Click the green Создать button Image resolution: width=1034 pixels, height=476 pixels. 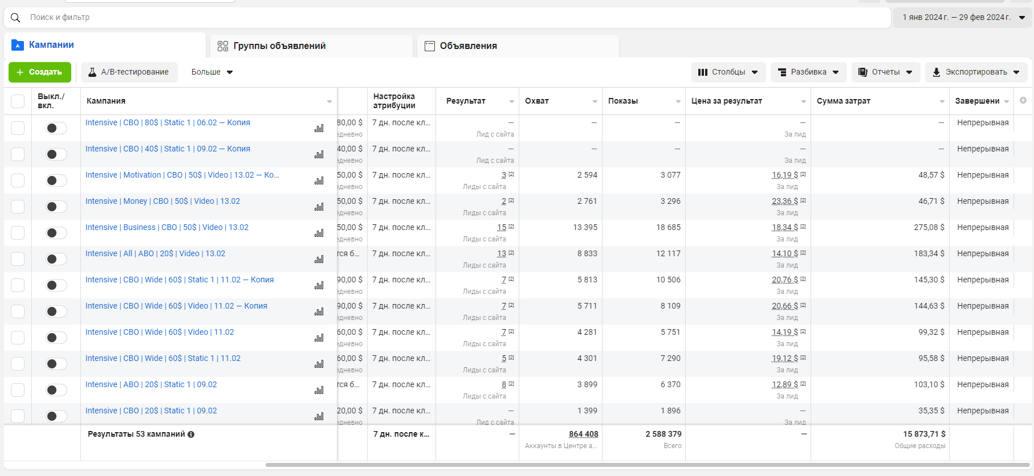(40, 72)
